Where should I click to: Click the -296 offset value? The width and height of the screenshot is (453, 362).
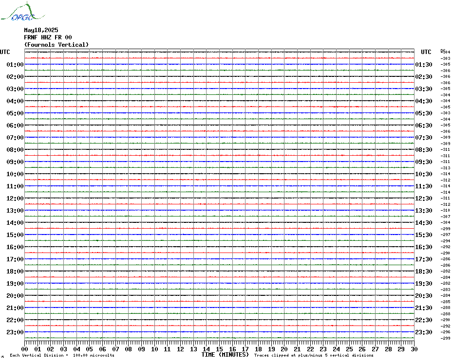(x=446, y=332)
